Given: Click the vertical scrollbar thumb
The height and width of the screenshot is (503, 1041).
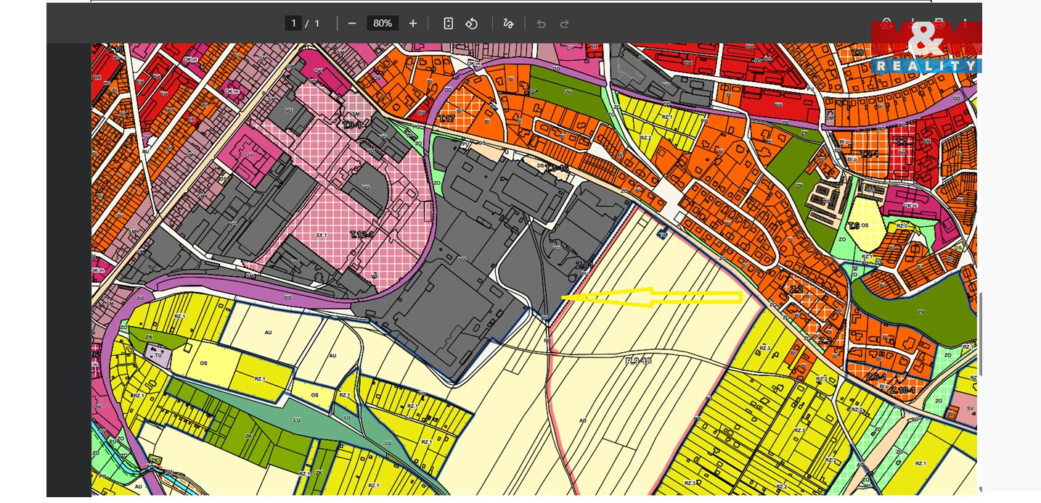Looking at the screenshot, I should coord(979,334).
